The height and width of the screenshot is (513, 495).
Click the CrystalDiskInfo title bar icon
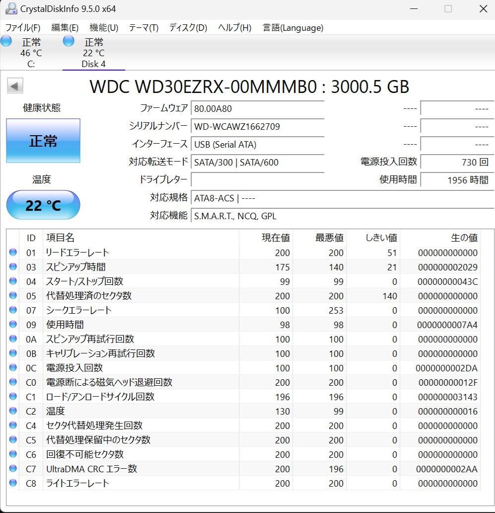pyautogui.click(x=11, y=8)
